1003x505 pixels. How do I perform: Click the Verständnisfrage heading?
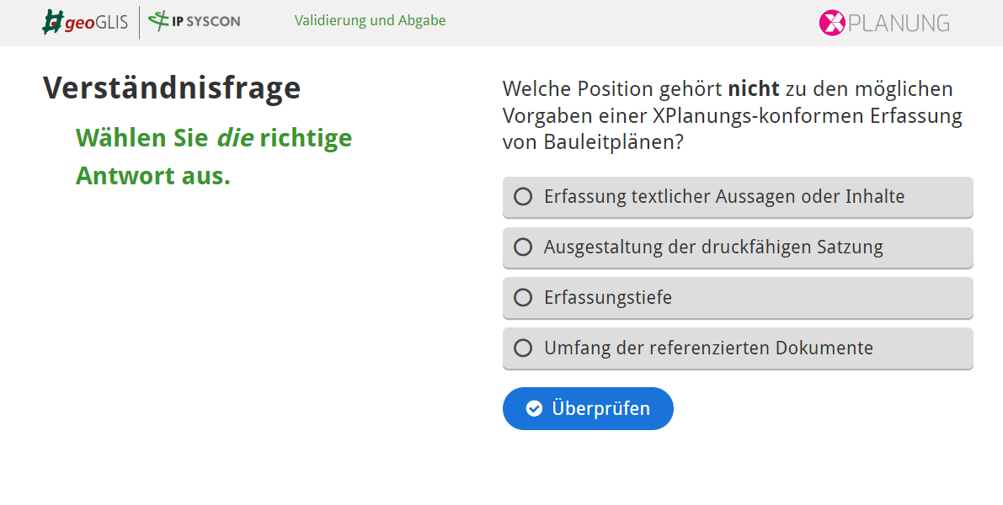pyautogui.click(x=172, y=88)
